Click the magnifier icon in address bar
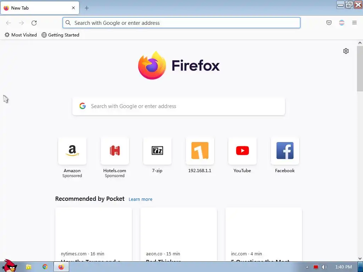The height and width of the screenshot is (272, 363). [68, 23]
